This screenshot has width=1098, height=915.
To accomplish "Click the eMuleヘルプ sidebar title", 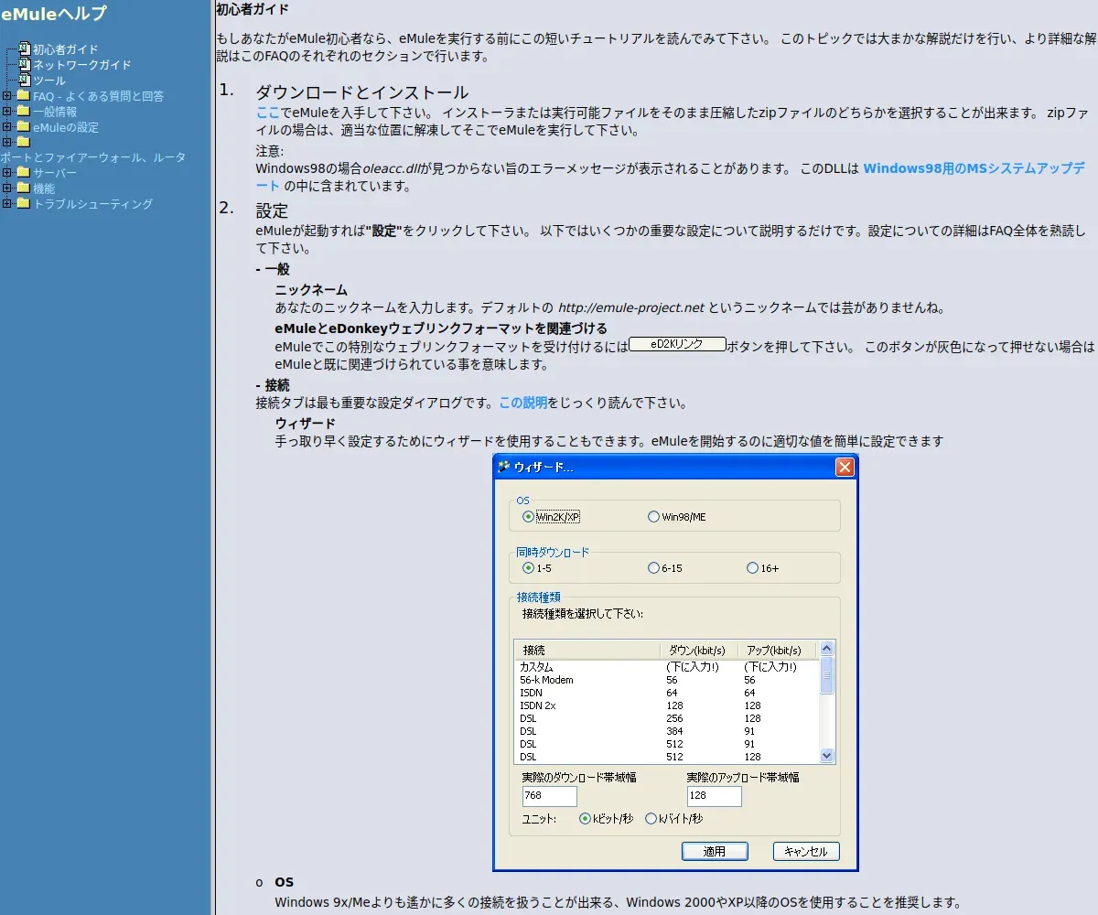I will point(54,14).
